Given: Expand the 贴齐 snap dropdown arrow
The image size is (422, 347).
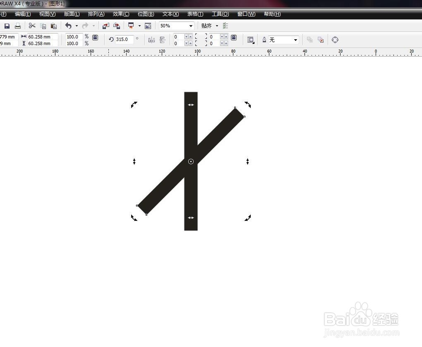Looking at the screenshot, I should pyautogui.click(x=217, y=26).
